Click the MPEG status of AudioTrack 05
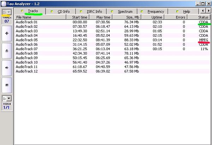The image size is (212, 145). click(x=204, y=40)
